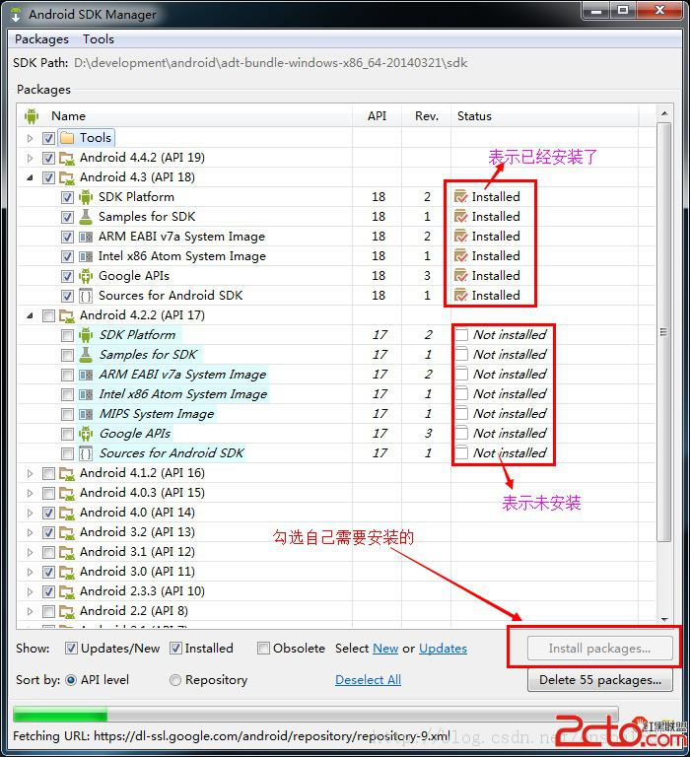Click the Status column header

point(545,116)
